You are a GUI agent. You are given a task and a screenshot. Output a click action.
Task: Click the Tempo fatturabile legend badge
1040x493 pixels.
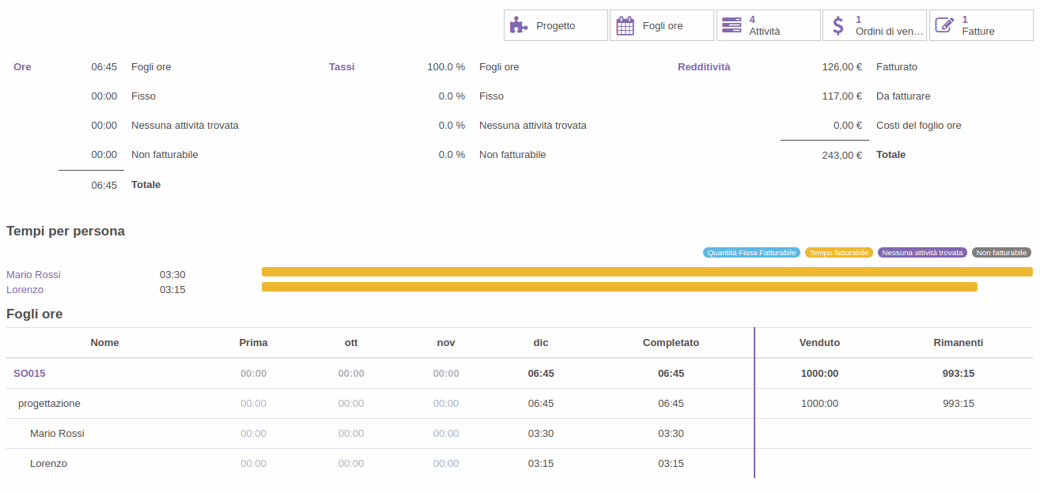[x=839, y=253]
